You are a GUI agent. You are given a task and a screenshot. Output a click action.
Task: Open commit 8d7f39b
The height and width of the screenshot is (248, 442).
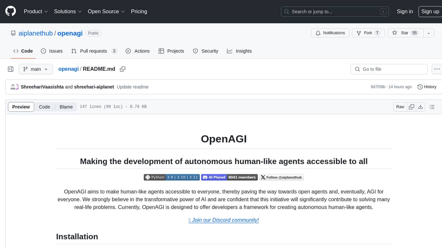(378, 87)
